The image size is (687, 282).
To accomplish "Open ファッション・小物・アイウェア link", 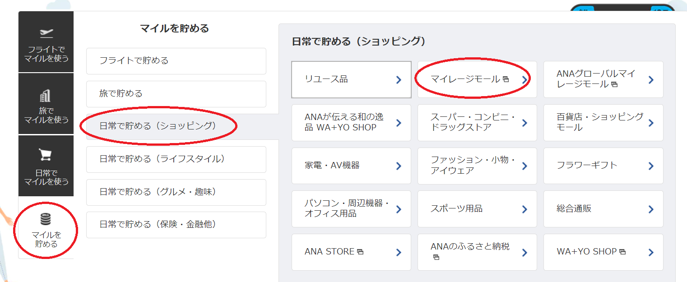I will pos(477,166).
